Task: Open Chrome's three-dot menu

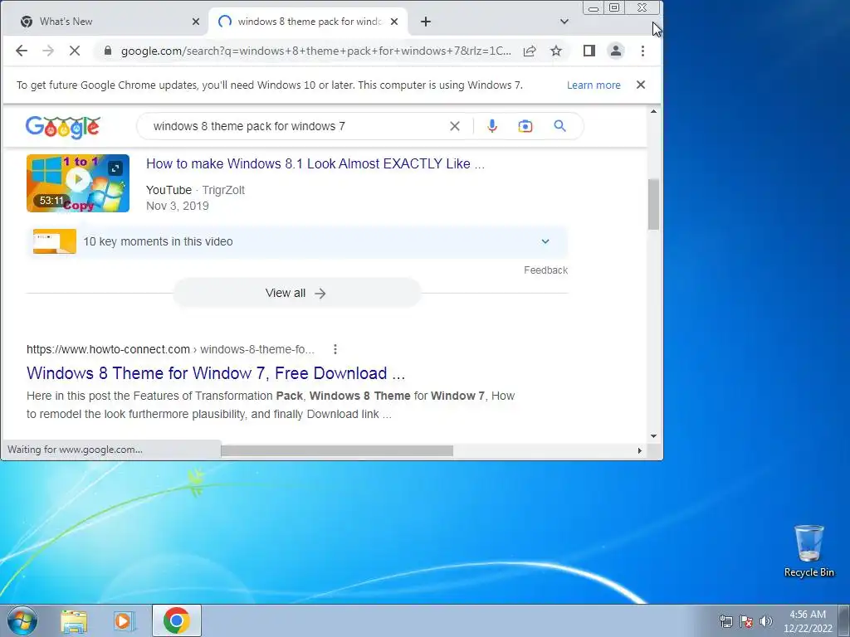Action: click(643, 51)
